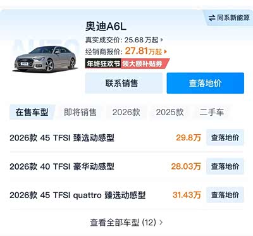Image resolution: width=253 pixels, height=236 pixels.
Task: Open 45 TFSI quattro 臻选动感型 model
Action: (78, 195)
